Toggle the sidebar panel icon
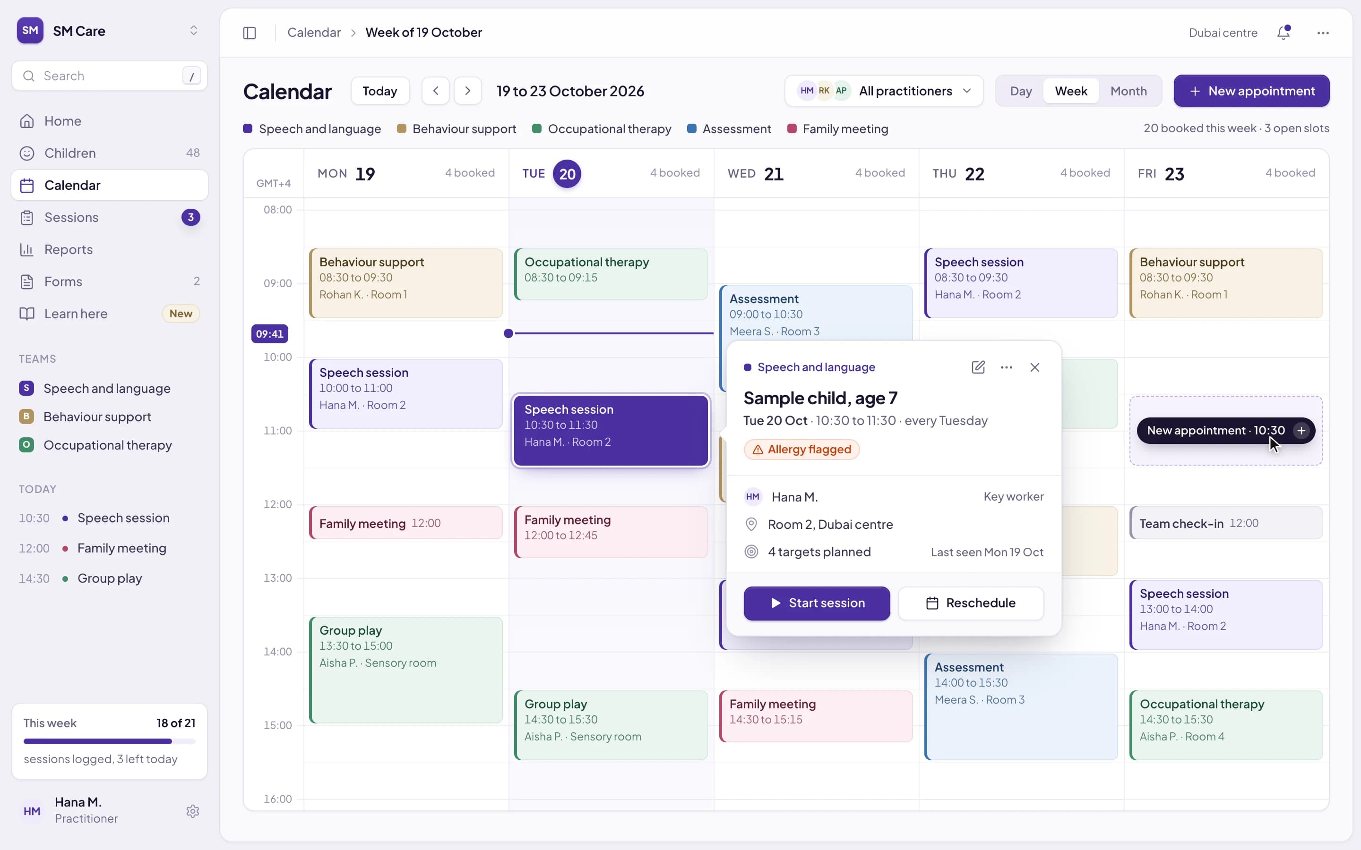Screen dimensions: 1361x850 [249, 33]
